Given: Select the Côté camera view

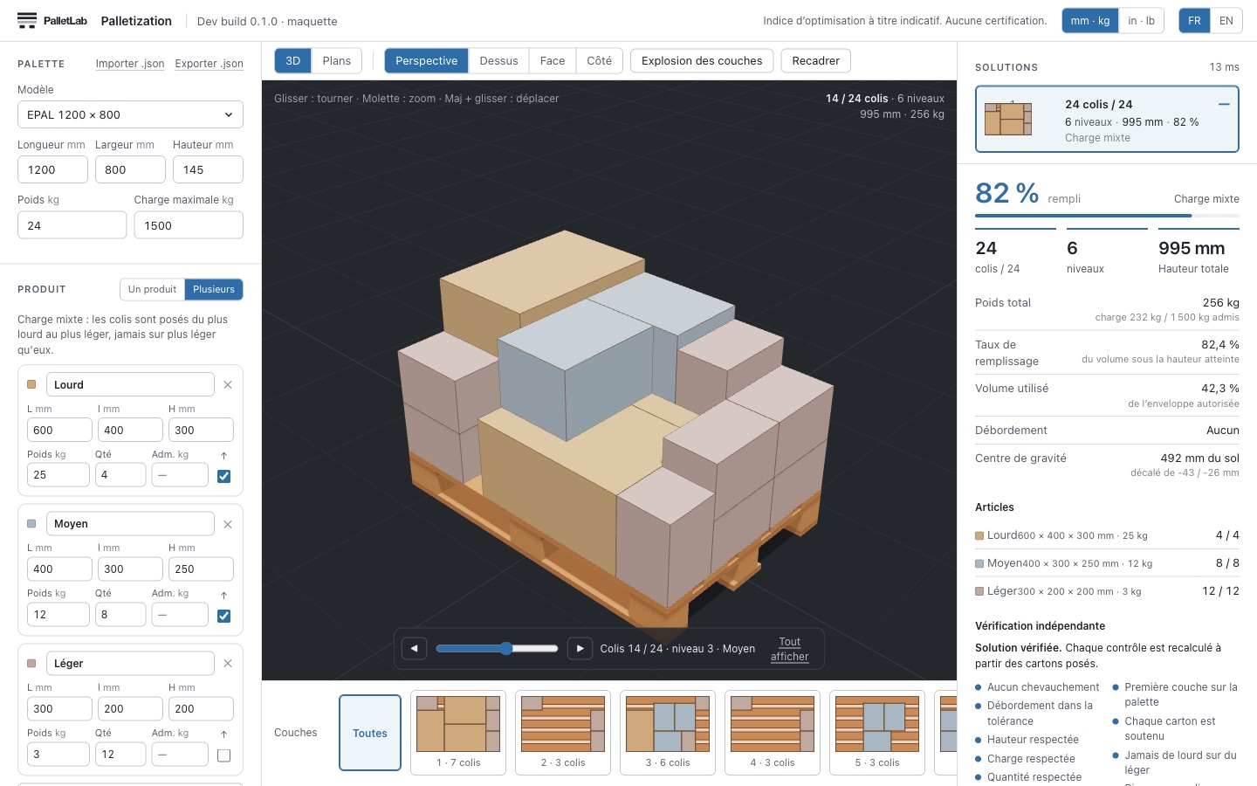Looking at the screenshot, I should [599, 60].
